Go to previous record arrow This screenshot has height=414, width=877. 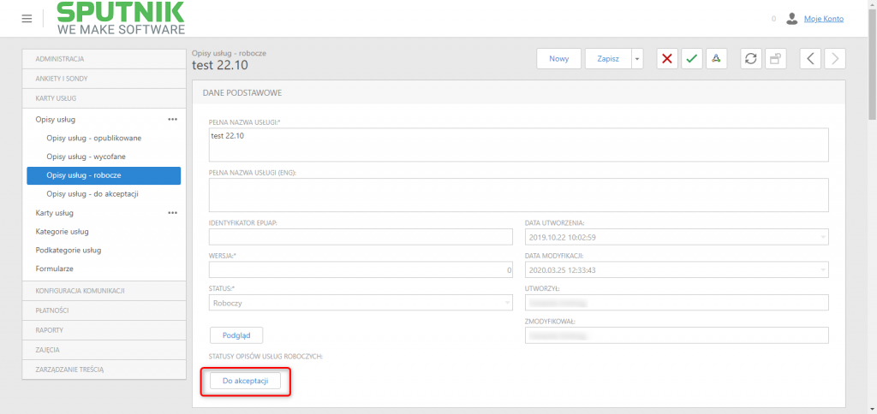(810, 59)
